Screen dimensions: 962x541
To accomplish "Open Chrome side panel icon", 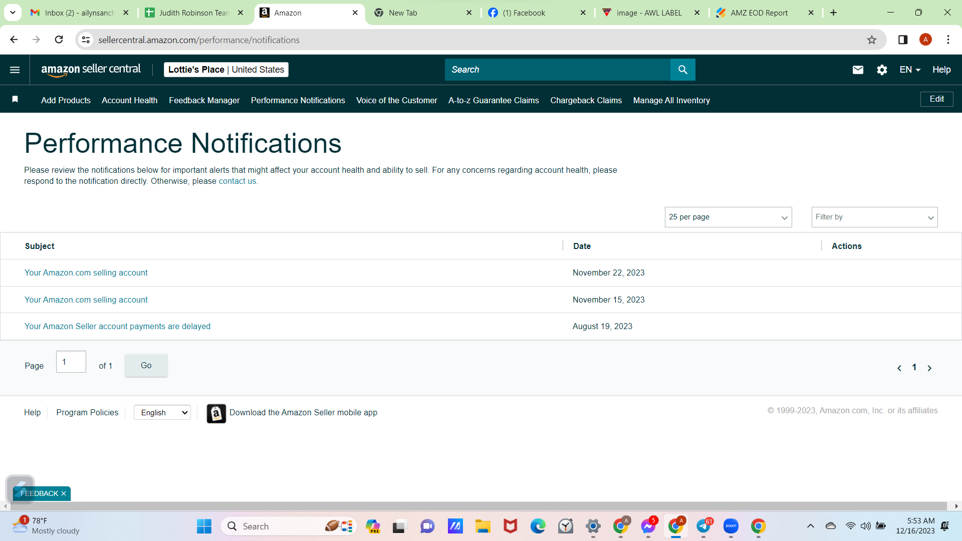I will [903, 40].
